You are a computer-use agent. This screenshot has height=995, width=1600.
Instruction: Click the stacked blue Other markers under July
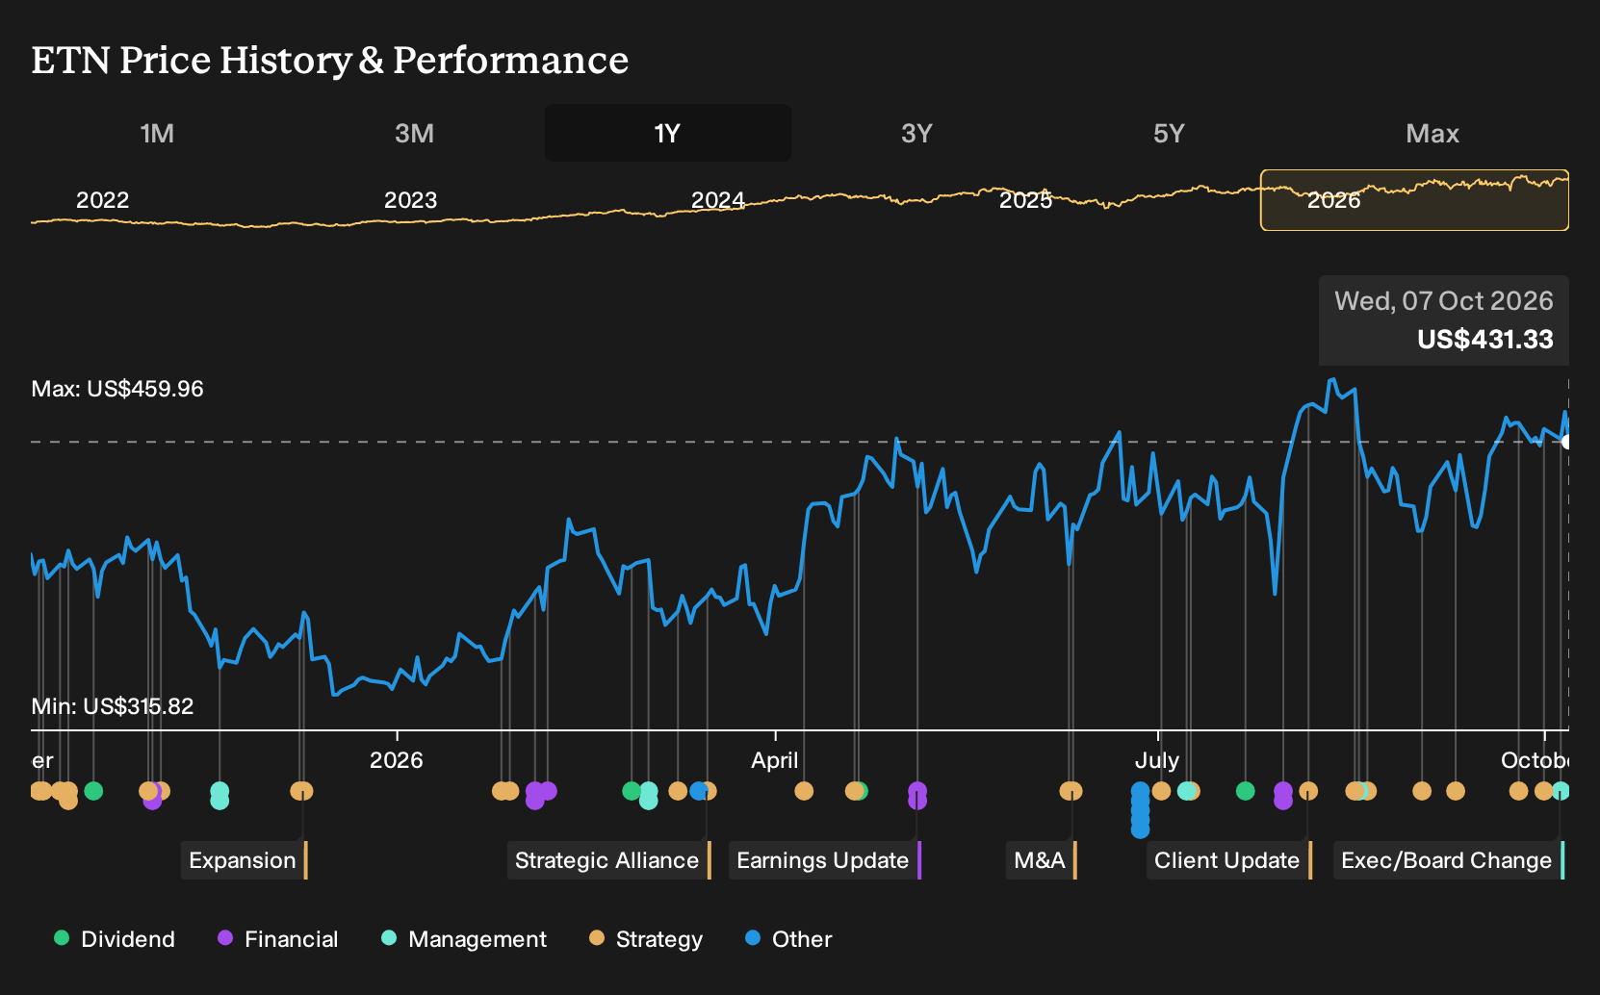click(x=1140, y=810)
